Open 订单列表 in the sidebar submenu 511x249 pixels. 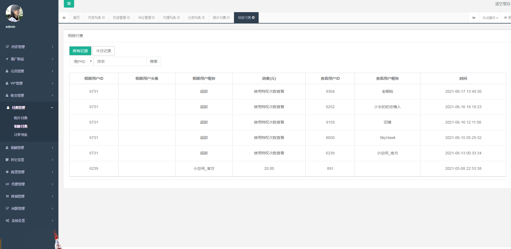tap(21, 135)
